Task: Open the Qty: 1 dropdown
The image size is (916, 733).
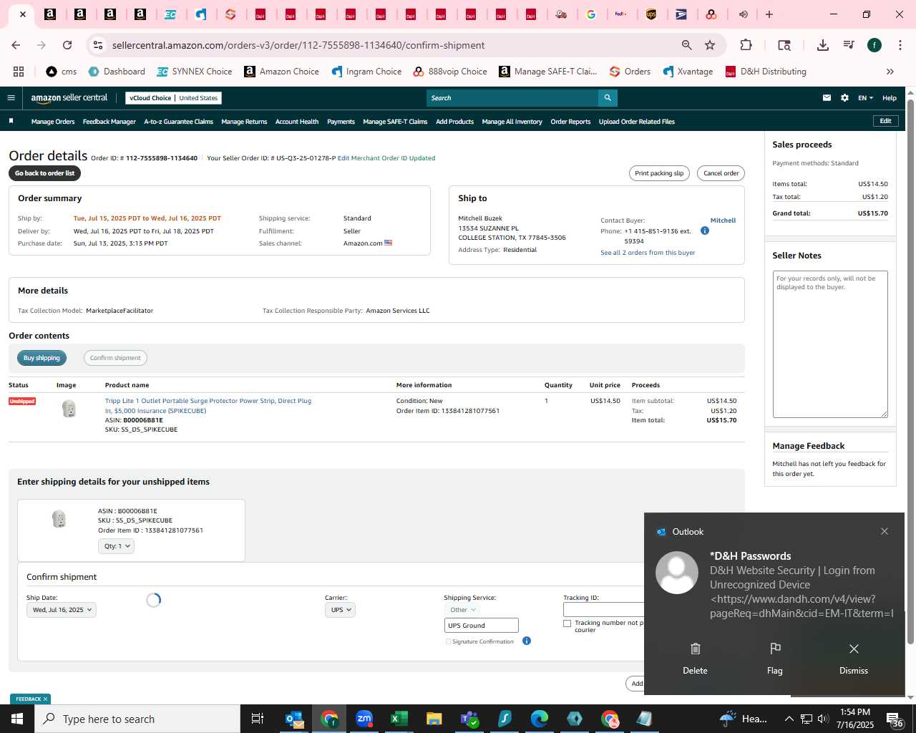Action: point(117,546)
